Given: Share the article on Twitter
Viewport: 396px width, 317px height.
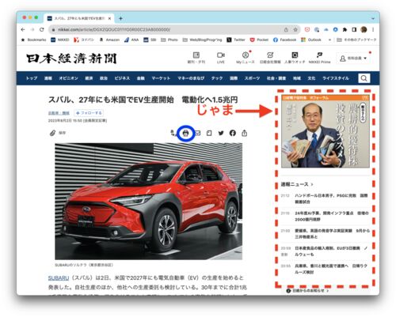Looking at the screenshot, I should (x=221, y=133).
